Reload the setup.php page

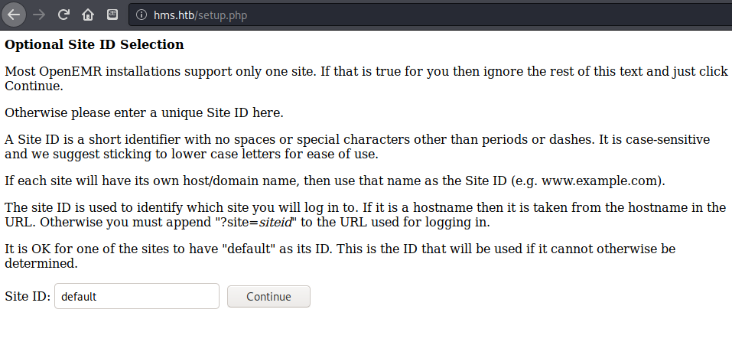(x=64, y=15)
